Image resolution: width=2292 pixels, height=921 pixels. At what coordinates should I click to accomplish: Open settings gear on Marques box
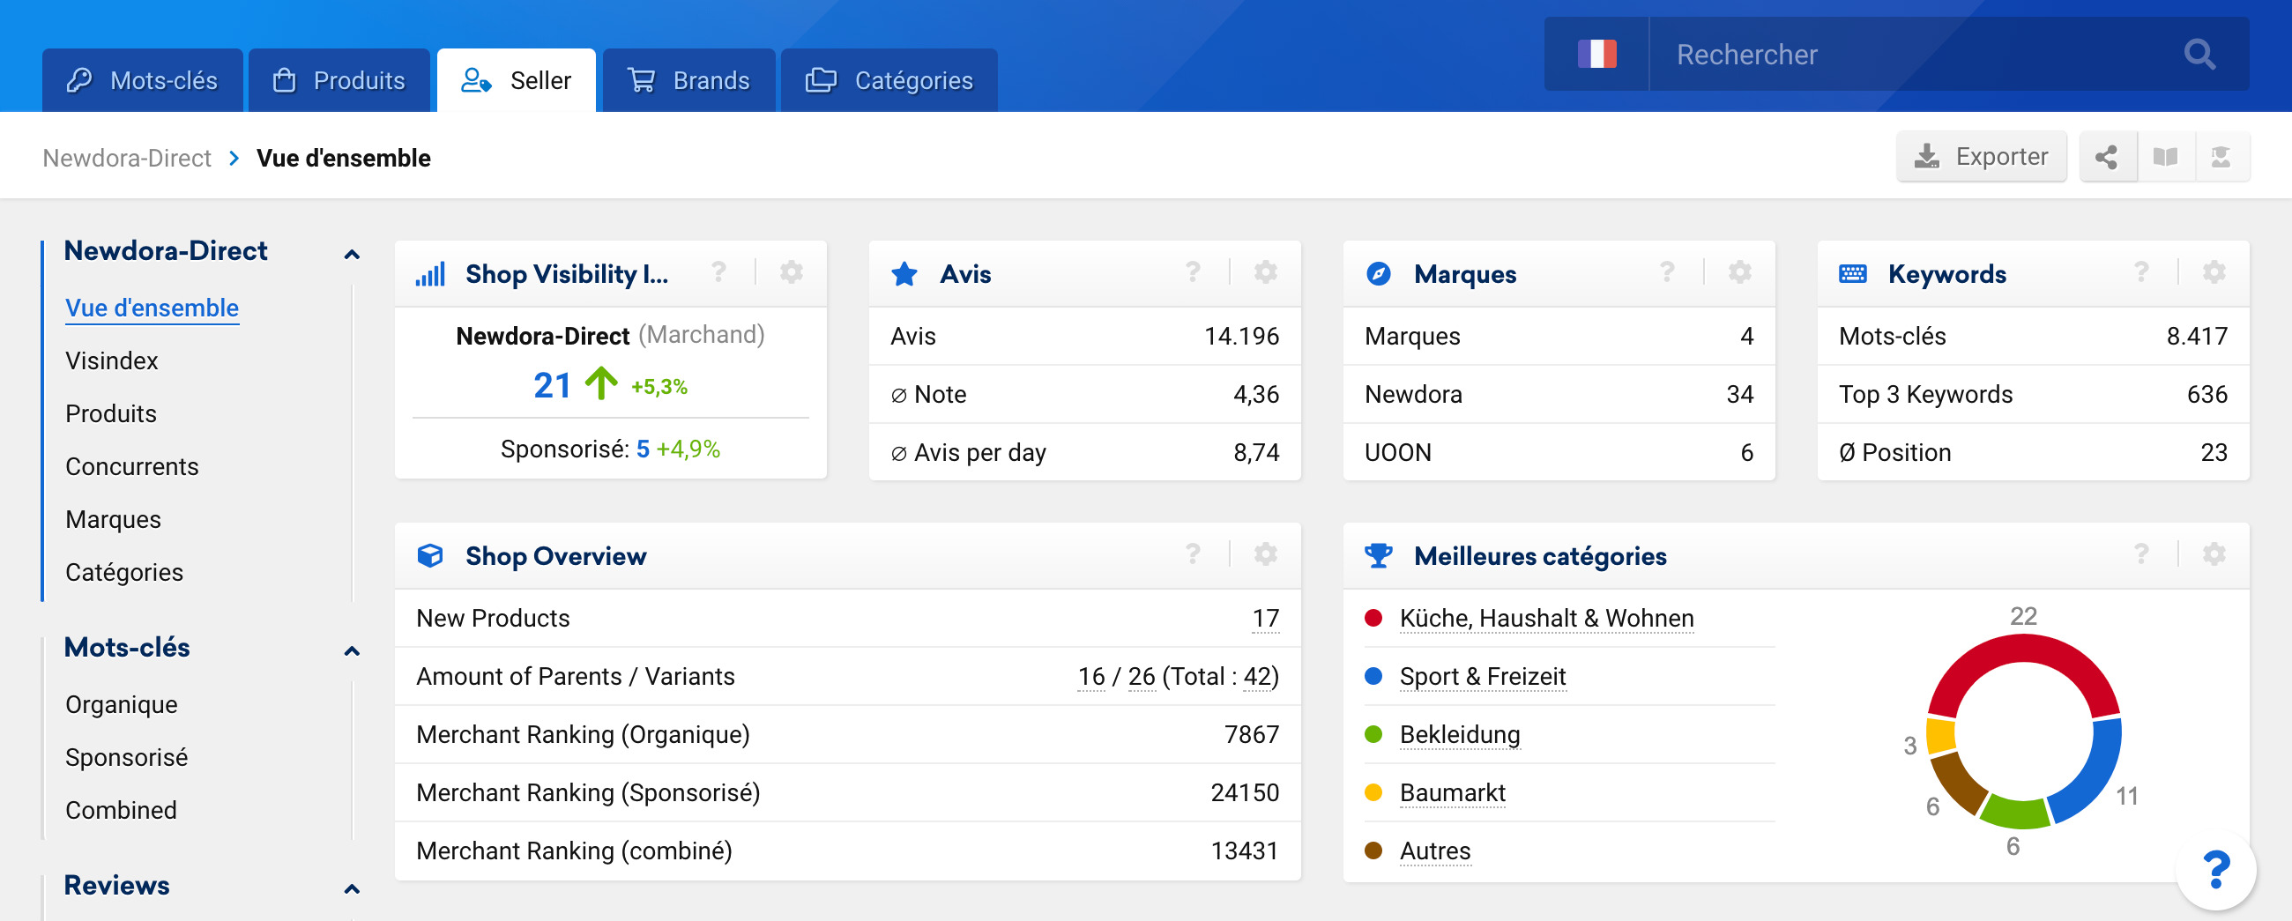tap(1739, 271)
